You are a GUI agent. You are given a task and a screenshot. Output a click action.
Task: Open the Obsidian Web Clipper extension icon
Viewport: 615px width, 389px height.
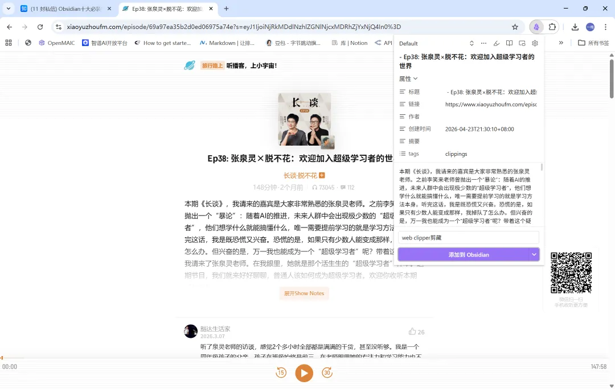536,27
